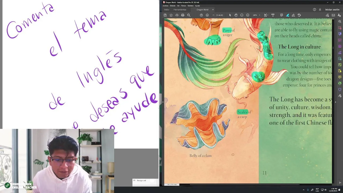Add the document to starred with the star icon
This screenshot has height=193, width=343.
(171, 15)
